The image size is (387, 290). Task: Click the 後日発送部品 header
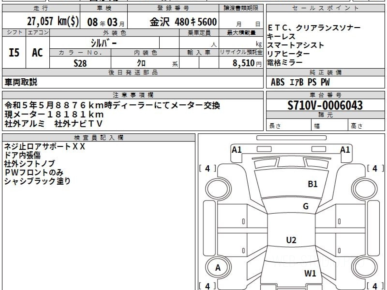point(133,72)
